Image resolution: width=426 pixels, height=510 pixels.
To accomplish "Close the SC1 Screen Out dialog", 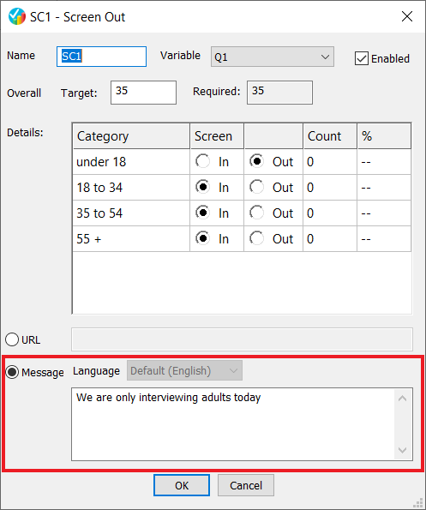I will 407,16.
